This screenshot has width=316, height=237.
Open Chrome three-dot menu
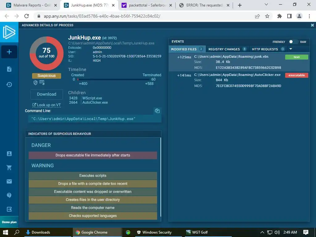tap(309, 16)
